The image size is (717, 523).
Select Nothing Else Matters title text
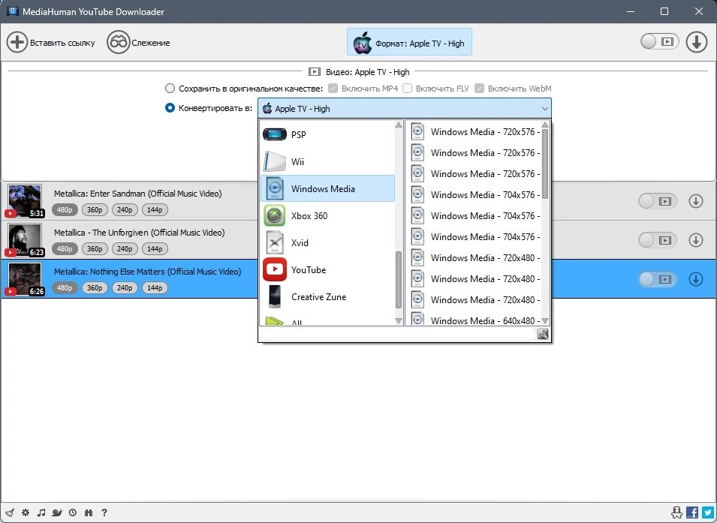[147, 271]
